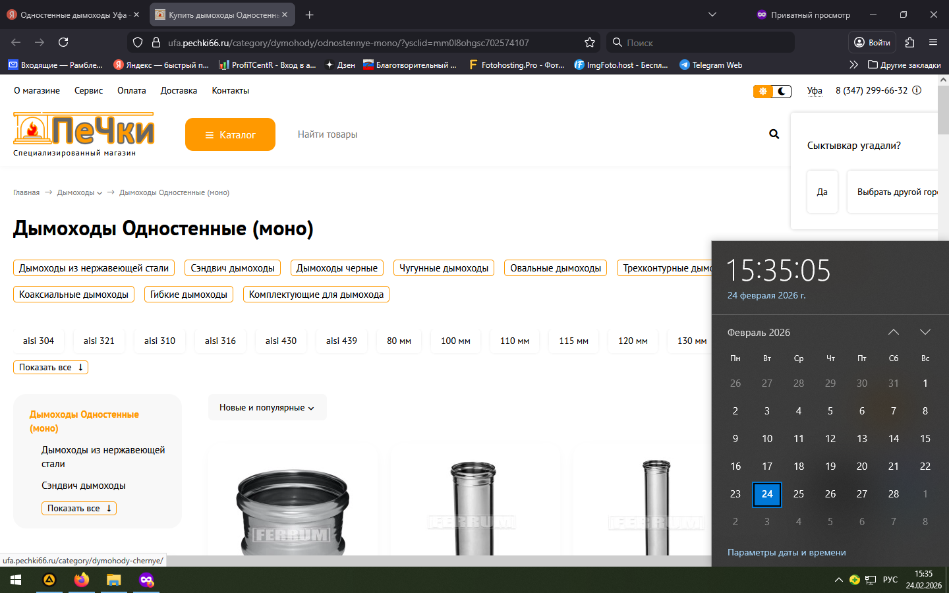Image resolution: width=949 pixels, height=593 pixels.
Task: Open the phone info icon
Action: tap(917, 90)
